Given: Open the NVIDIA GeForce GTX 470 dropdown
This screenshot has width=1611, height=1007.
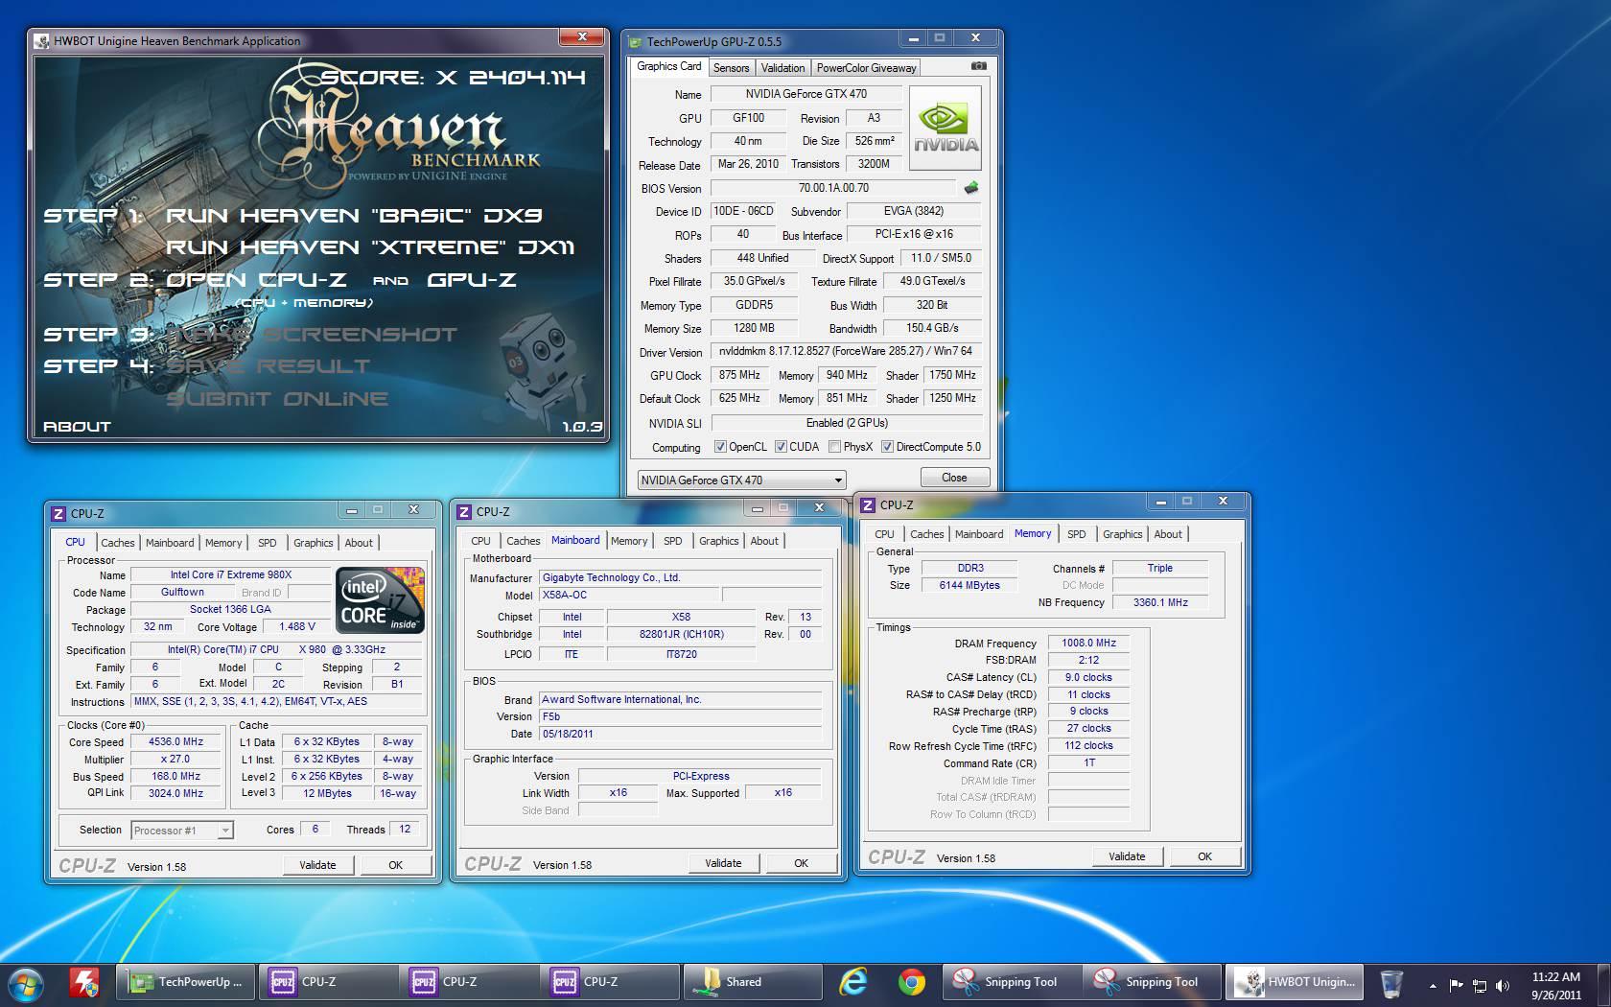Looking at the screenshot, I should 741,480.
